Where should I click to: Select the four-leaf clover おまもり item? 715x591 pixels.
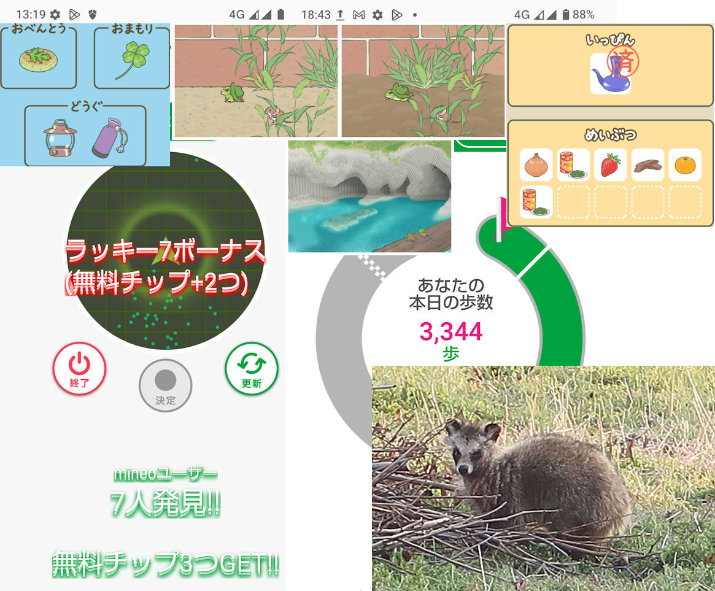coord(132,60)
